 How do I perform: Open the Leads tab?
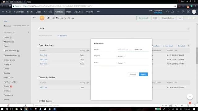[38, 12]
